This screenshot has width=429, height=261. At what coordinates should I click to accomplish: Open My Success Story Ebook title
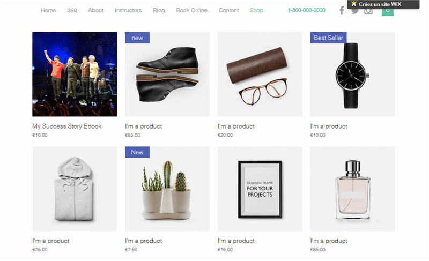click(66, 126)
